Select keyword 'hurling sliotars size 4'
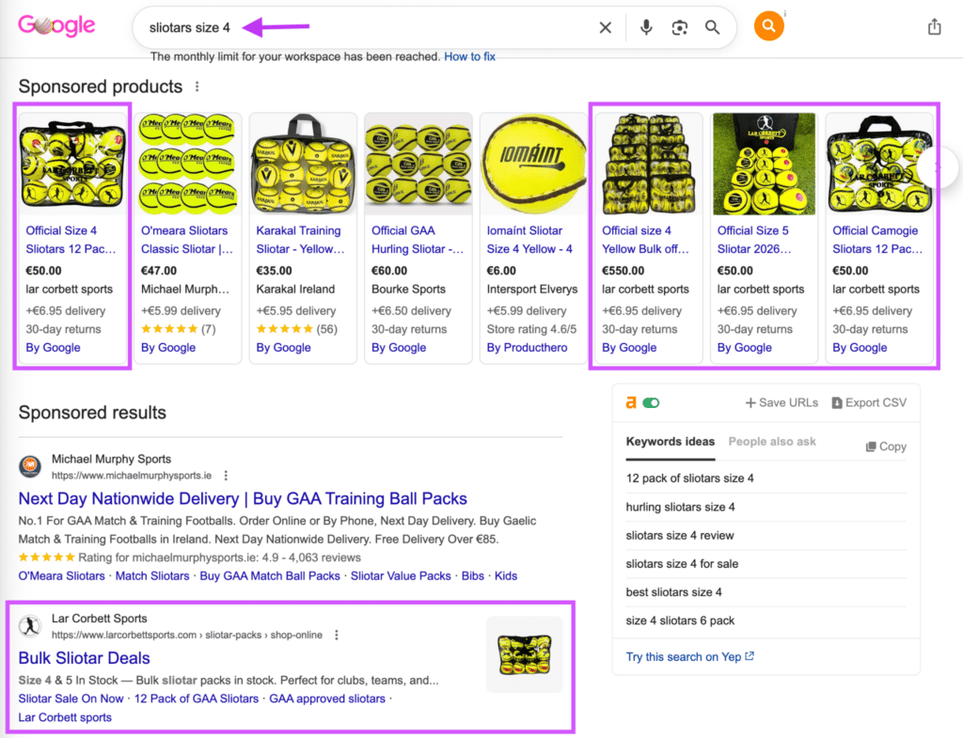This screenshot has height=738, width=963. coord(681,507)
